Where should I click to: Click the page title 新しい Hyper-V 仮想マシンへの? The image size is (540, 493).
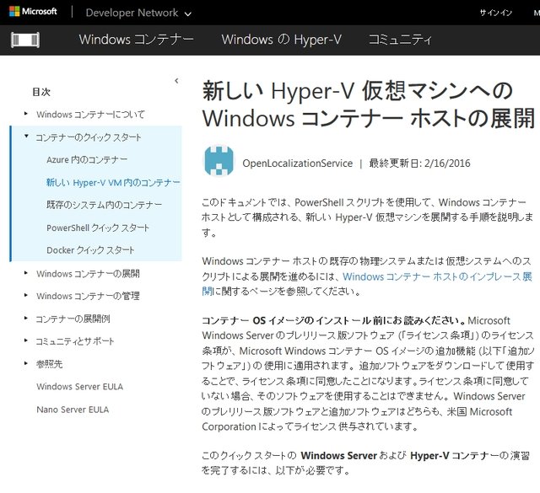pos(358,91)
